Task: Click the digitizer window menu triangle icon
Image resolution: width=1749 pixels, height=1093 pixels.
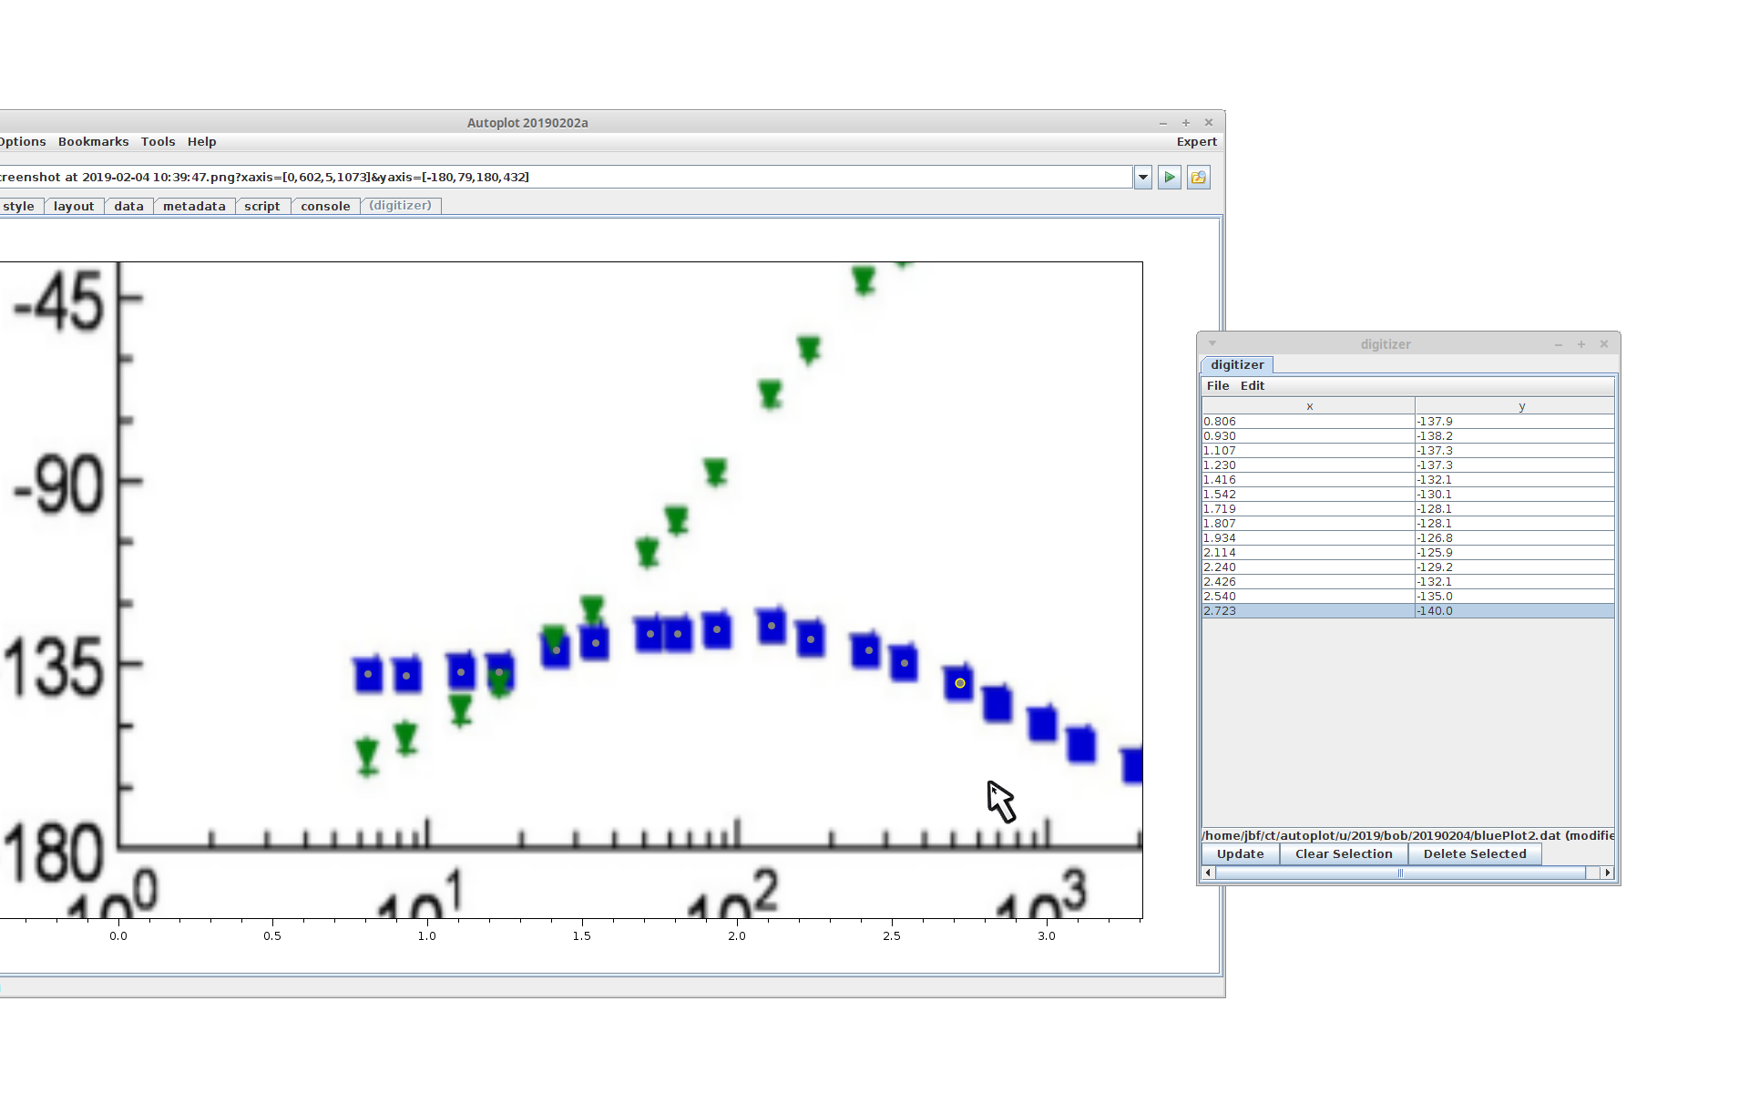Action: click(x=1212, y=343)
